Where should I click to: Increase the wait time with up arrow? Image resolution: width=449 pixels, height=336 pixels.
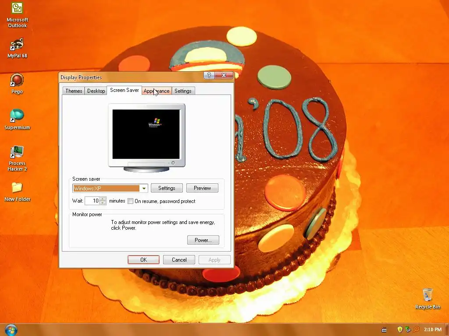tap(103, 199)
